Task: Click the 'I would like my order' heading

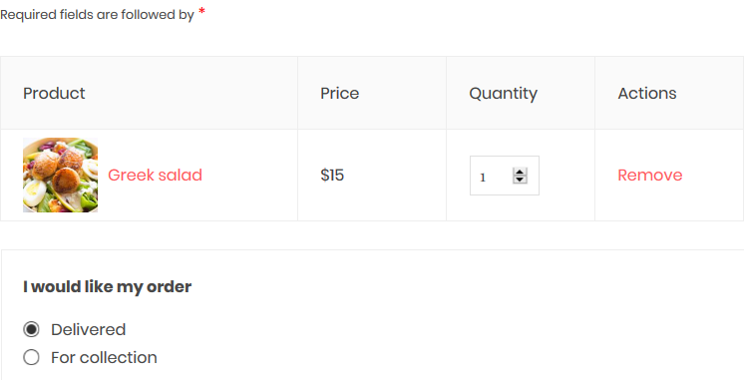Action: point(108,287)
